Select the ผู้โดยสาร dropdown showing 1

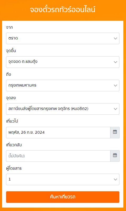click(63, 179)
